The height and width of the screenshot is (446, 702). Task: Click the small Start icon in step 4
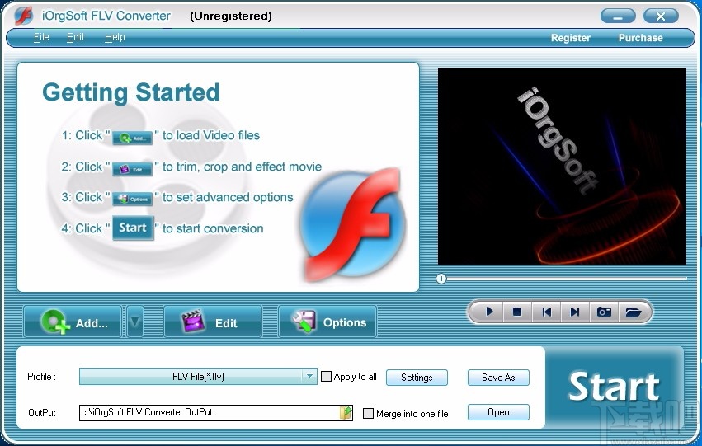[x=133, y=228]
